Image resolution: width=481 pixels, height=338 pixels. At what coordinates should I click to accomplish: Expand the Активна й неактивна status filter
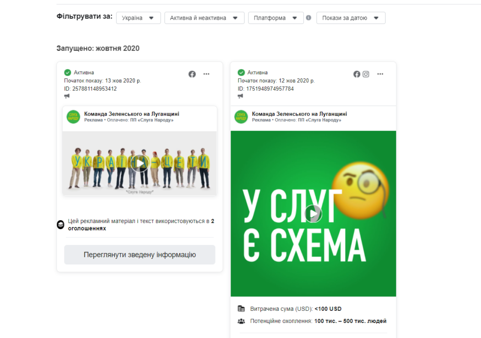point(204,18)
